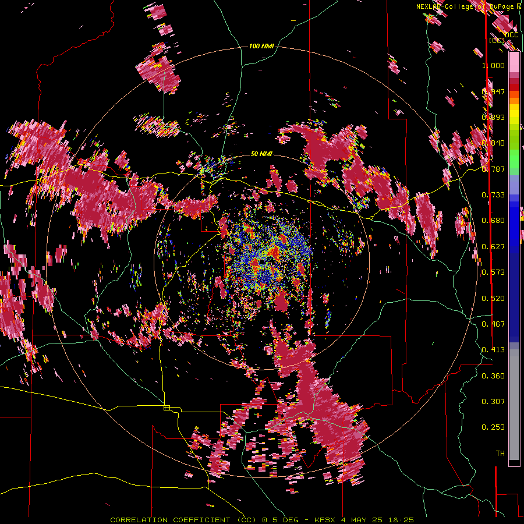
Task: Select the 0.520 legend value
Action: tap(493, 299)
